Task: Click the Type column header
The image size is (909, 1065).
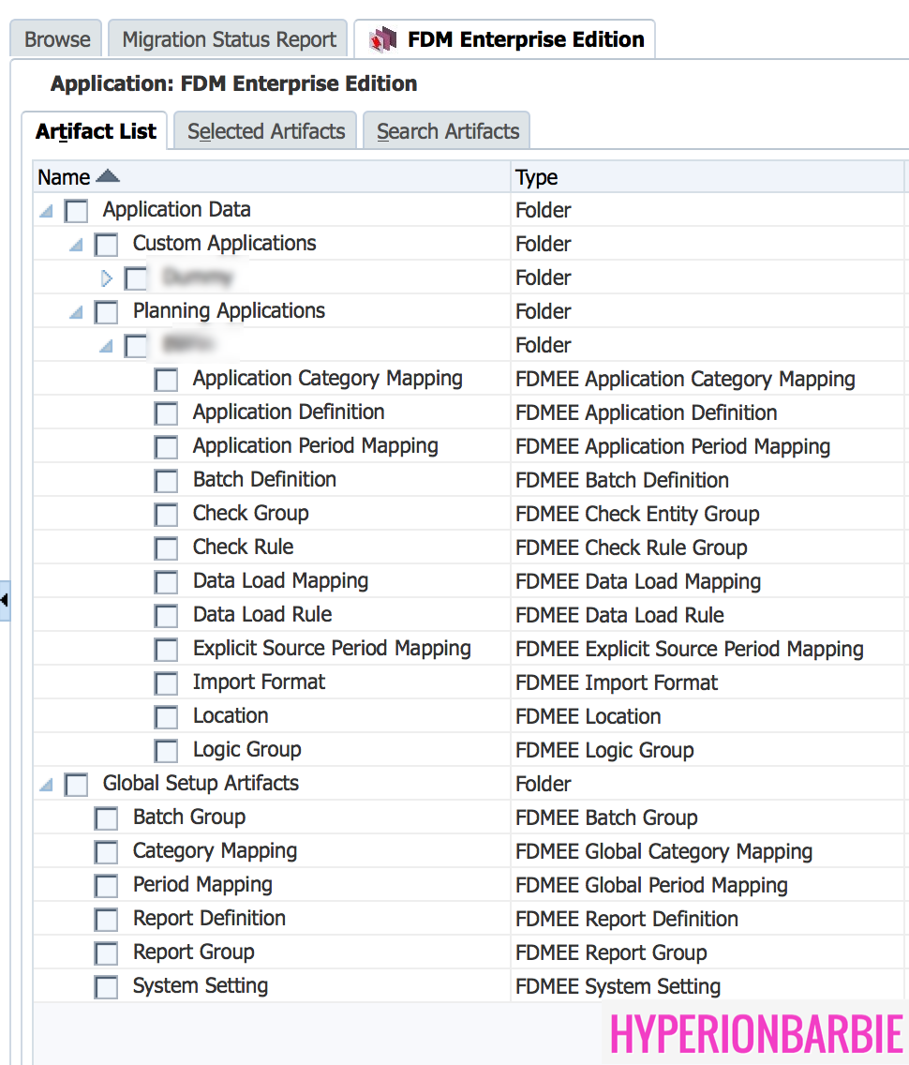Action: coord(537,177)
